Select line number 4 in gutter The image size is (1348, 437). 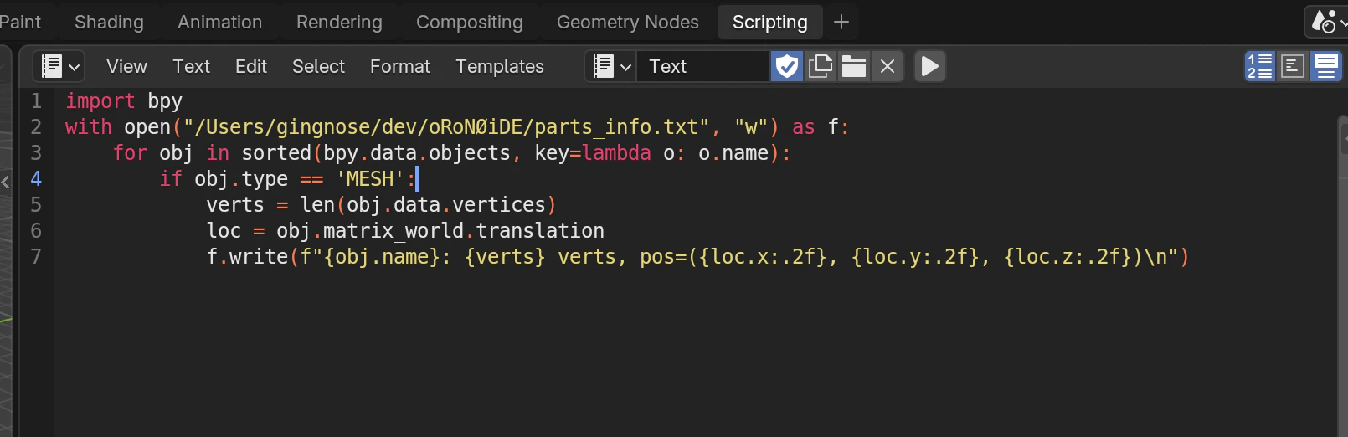pyautogui.click(x=36, y=178)
